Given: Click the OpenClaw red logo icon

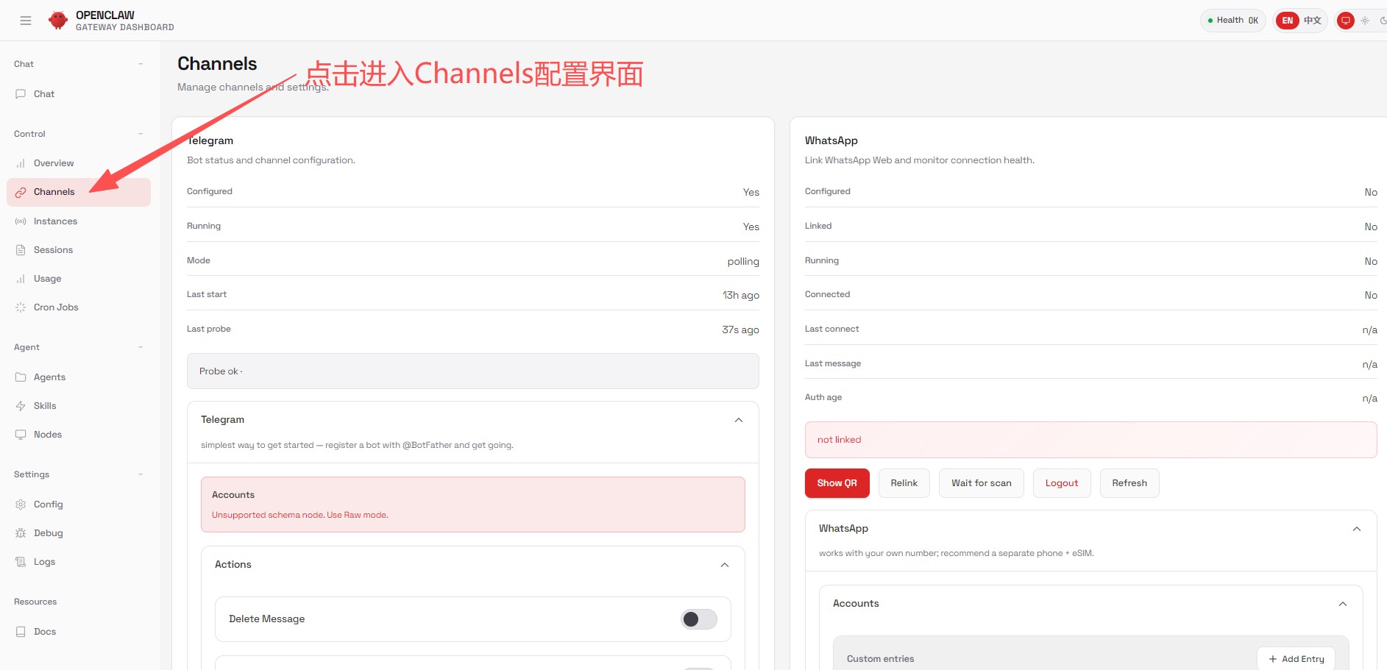Looking at the screenshot, I should [x=58, y=21].
